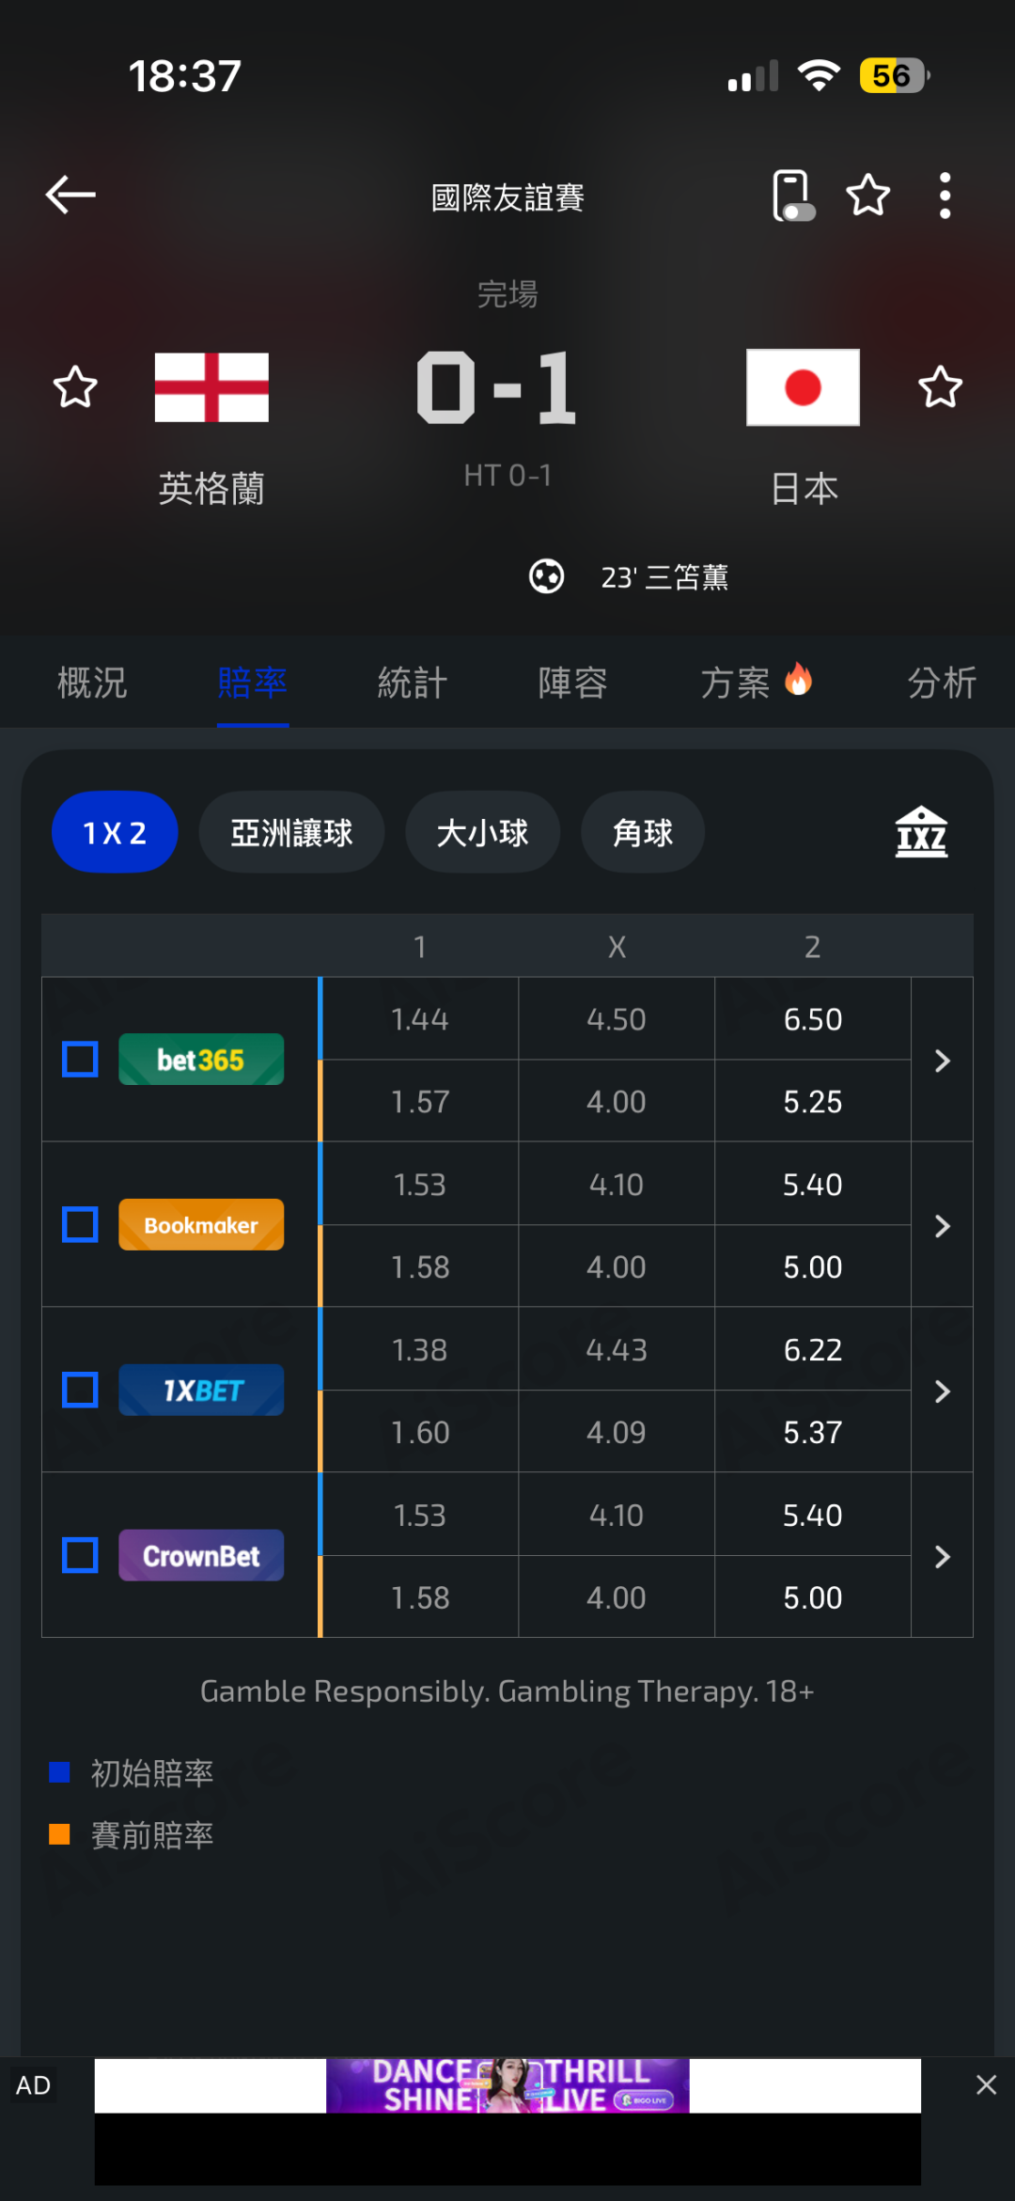Tap the blue 初始賠率 legend square
Image resolution: width=1015 pixels, height=2201 pixels.
click(59, 1772)
